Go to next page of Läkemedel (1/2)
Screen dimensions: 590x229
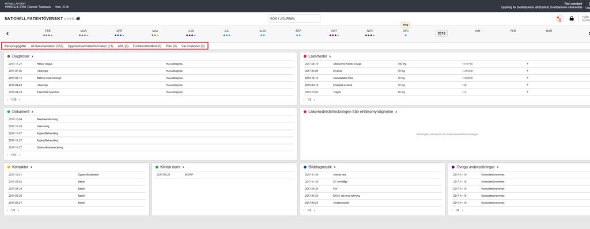point(315,100)
